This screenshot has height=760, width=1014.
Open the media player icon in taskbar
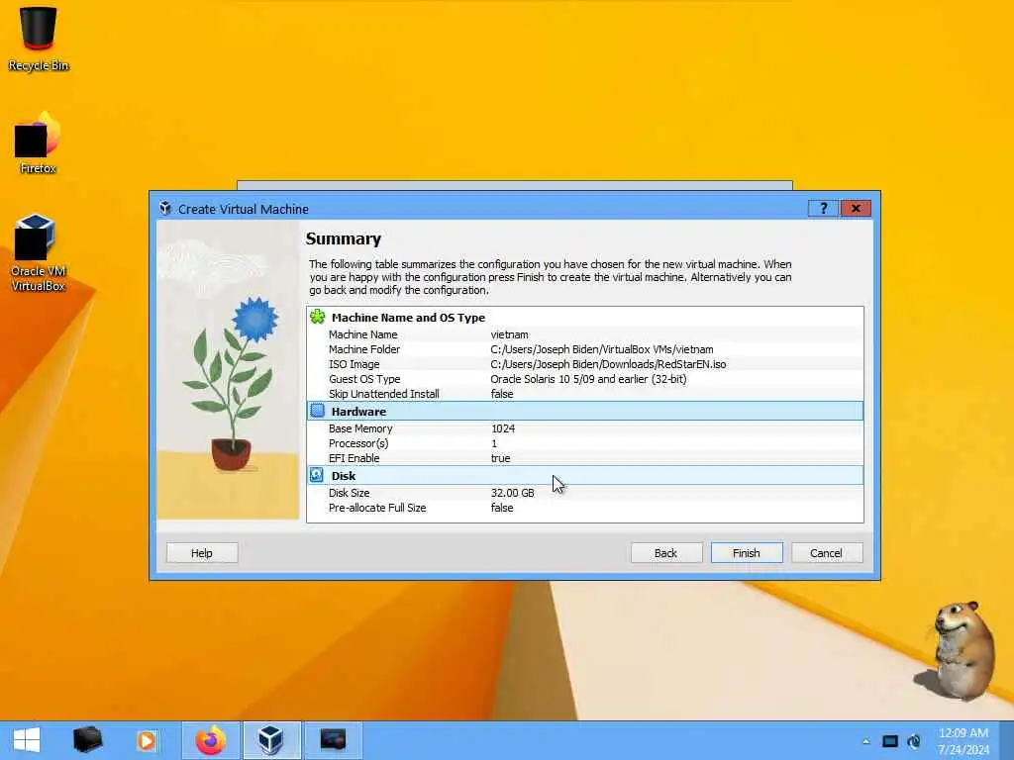(x=147, y=740)
